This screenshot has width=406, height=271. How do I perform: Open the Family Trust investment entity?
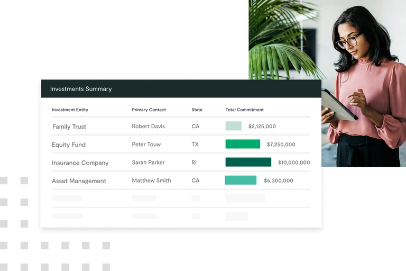click(x=69, y=127)
